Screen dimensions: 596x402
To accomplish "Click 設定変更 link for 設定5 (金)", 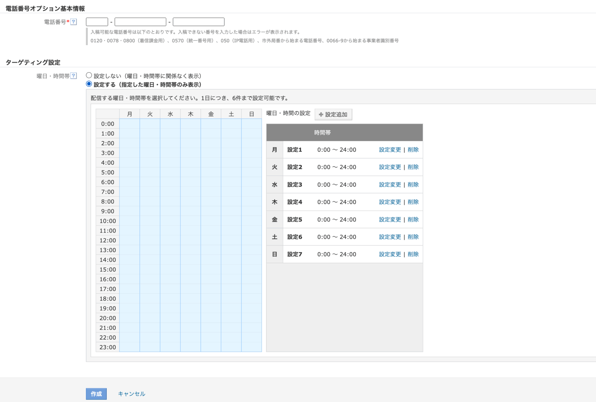I will (x=390, y=219).
